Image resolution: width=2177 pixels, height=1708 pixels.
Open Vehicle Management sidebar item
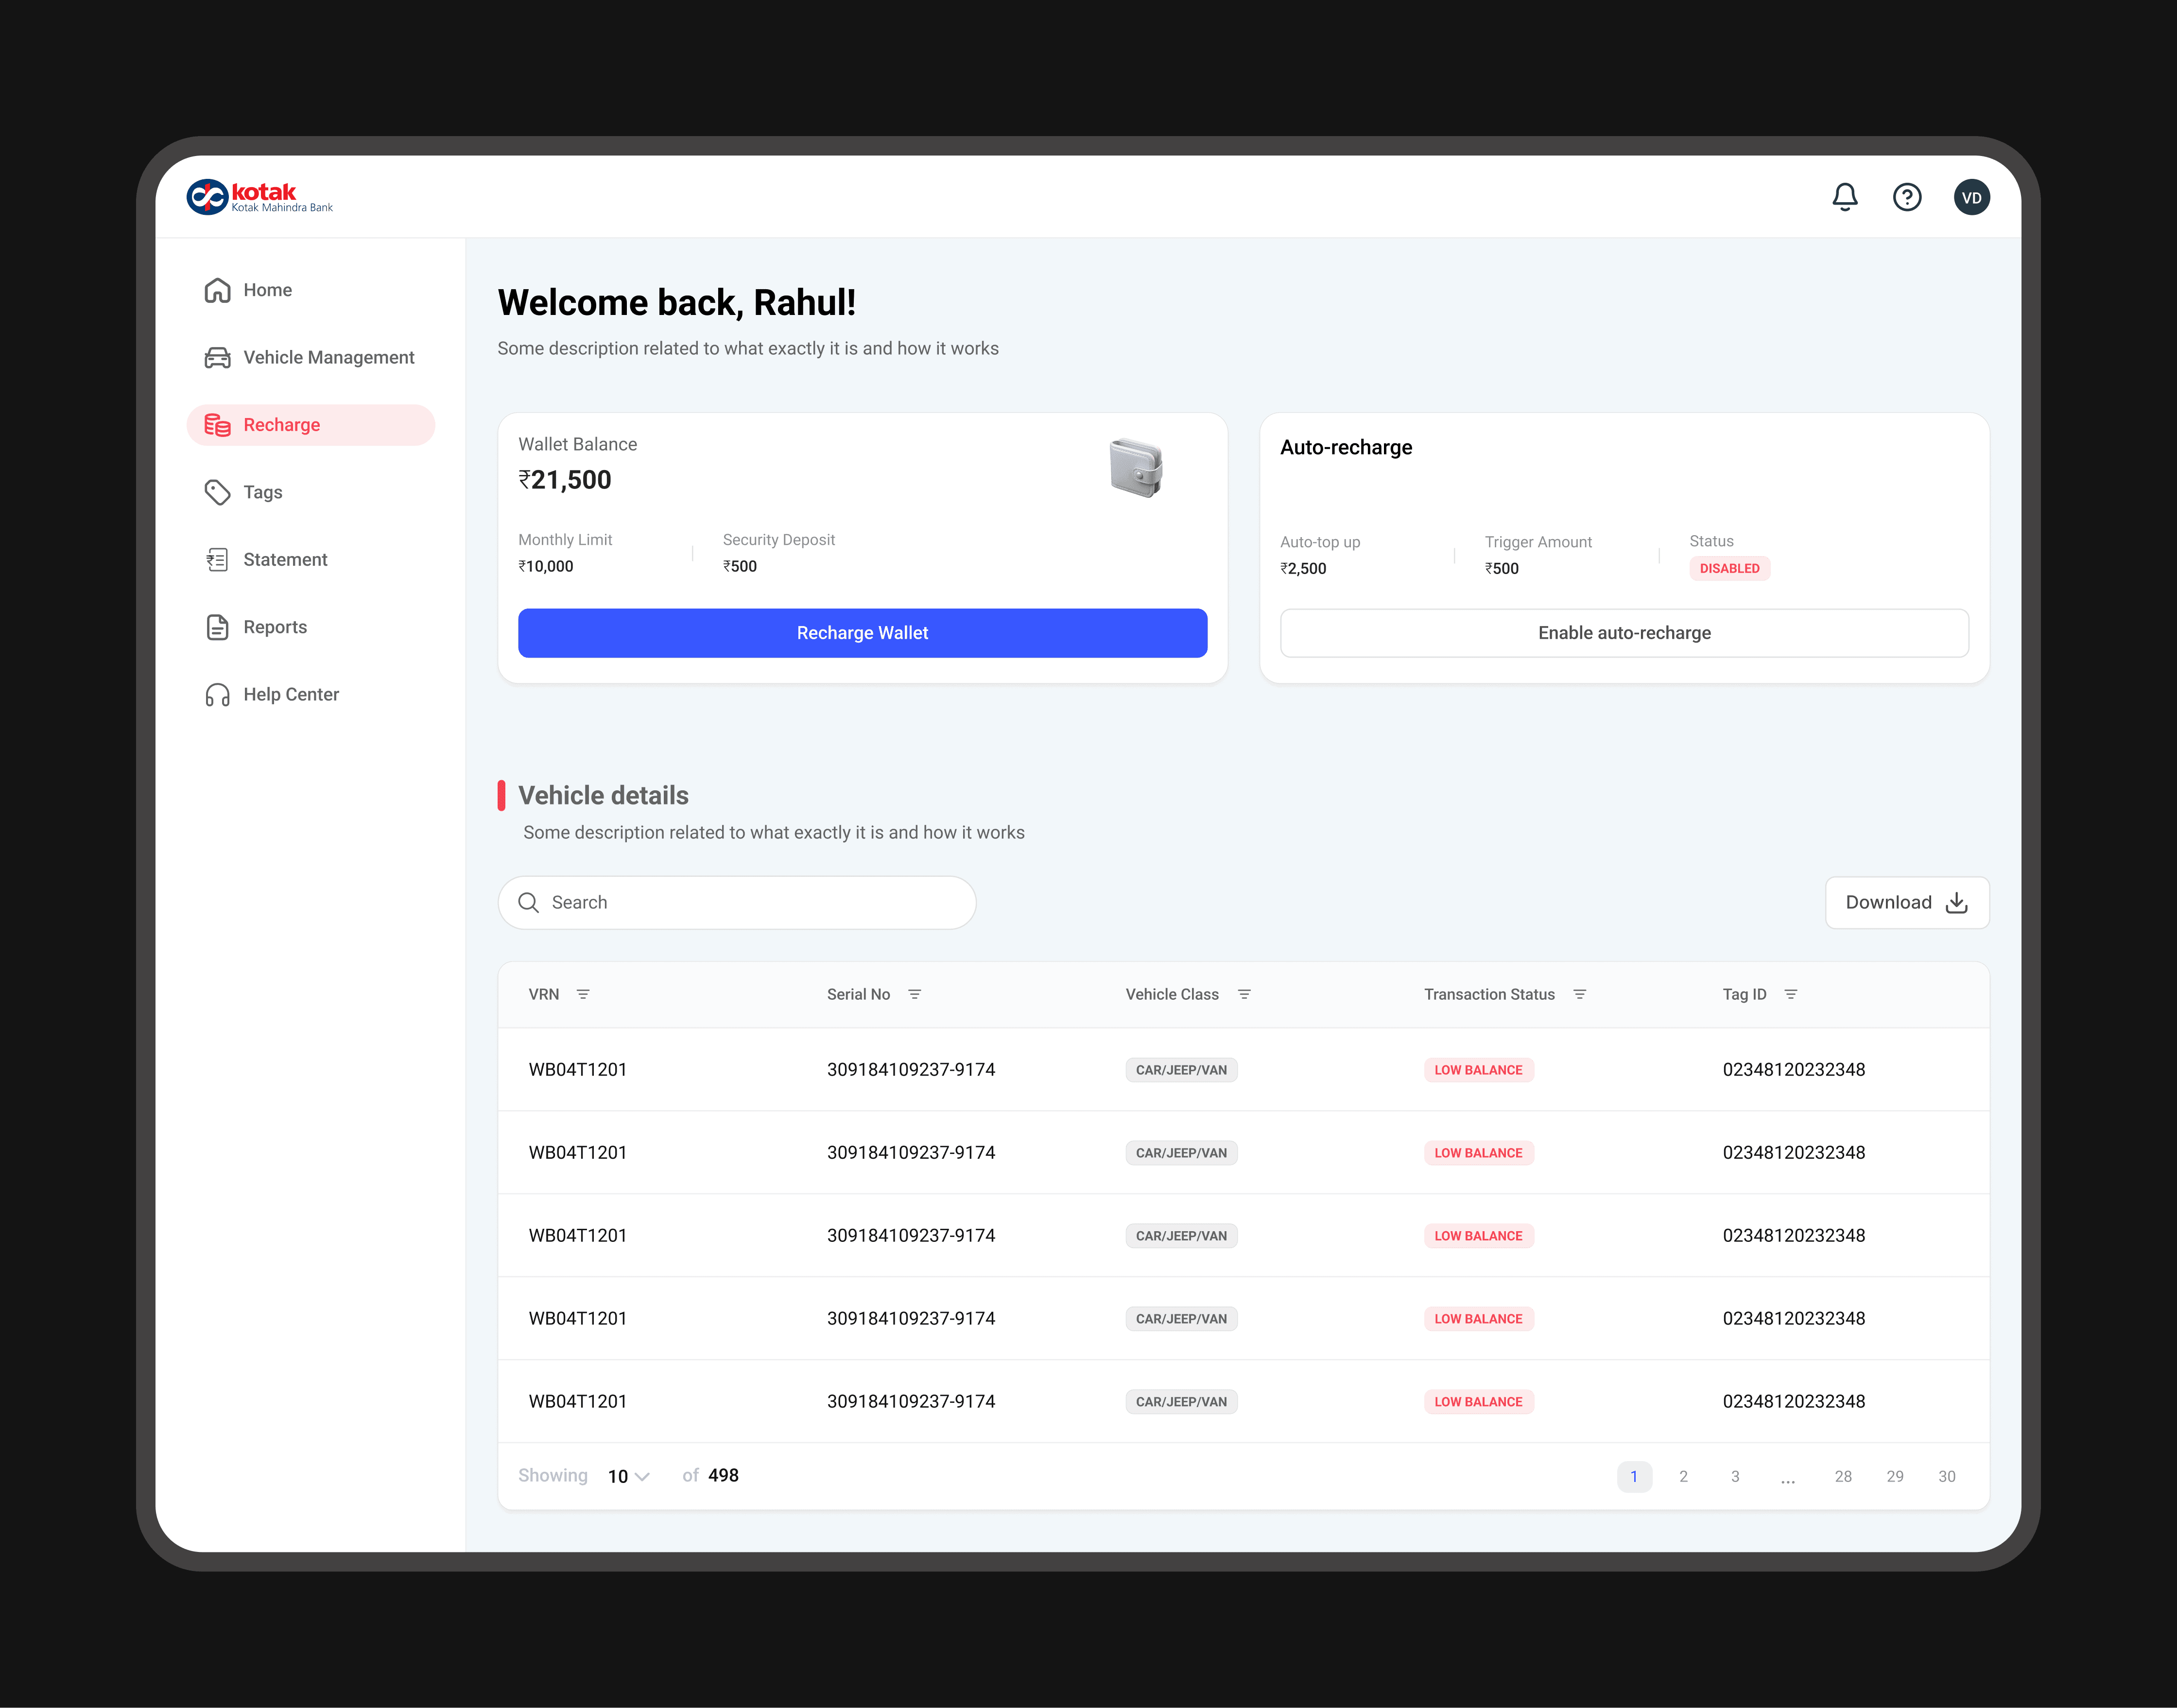(328, 357)
